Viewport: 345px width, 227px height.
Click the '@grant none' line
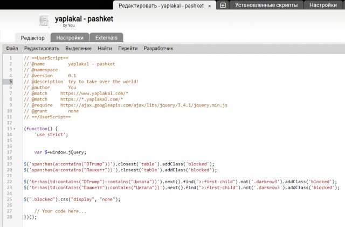[x=51, y=111]
